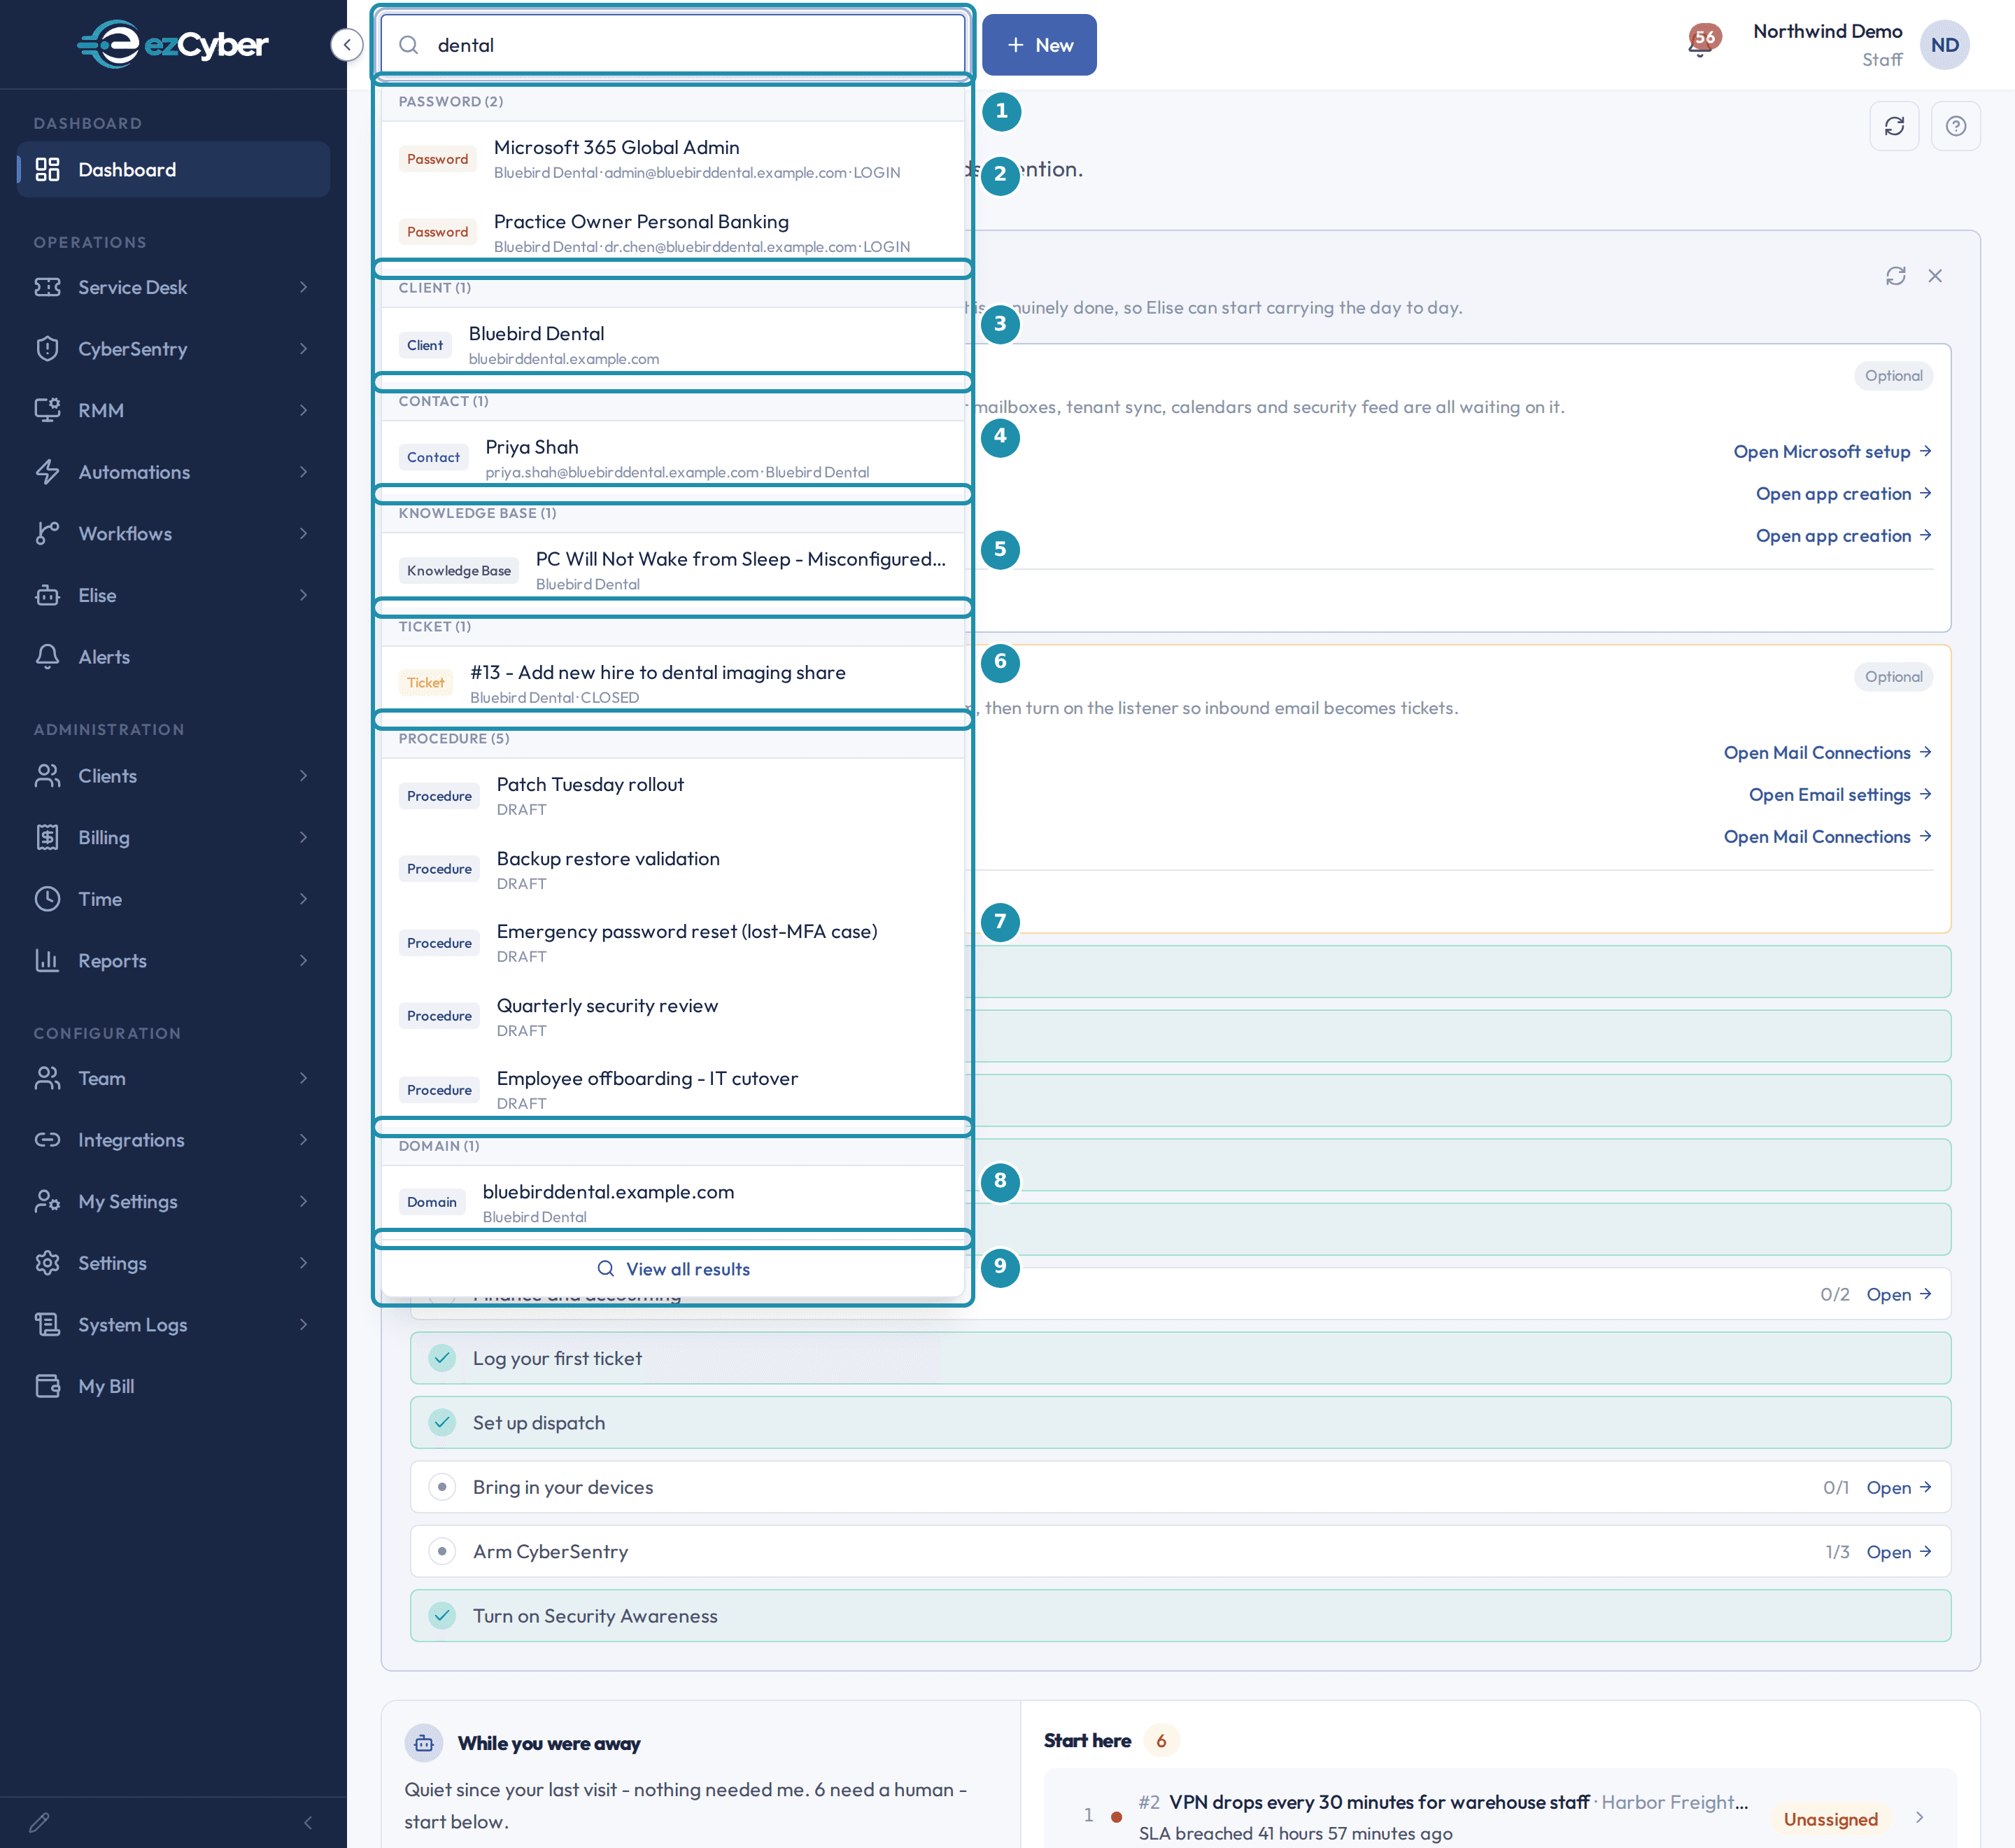The width and height of the screenshot is (2015, 1848).
Task: Click Open link for Bring in your devices
Action: (1898, 1487)
